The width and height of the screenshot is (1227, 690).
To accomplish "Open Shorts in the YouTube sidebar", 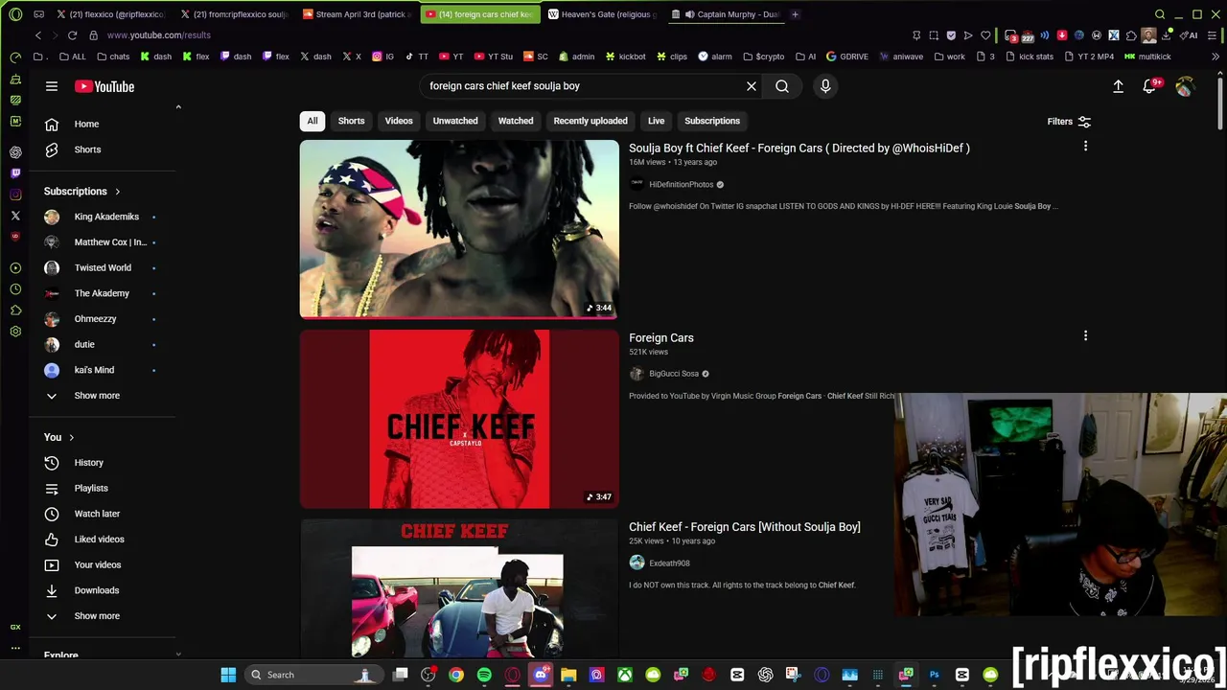I will point(87,149).
